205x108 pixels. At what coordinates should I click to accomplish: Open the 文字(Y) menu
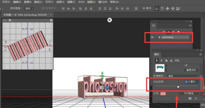(49, 2)
